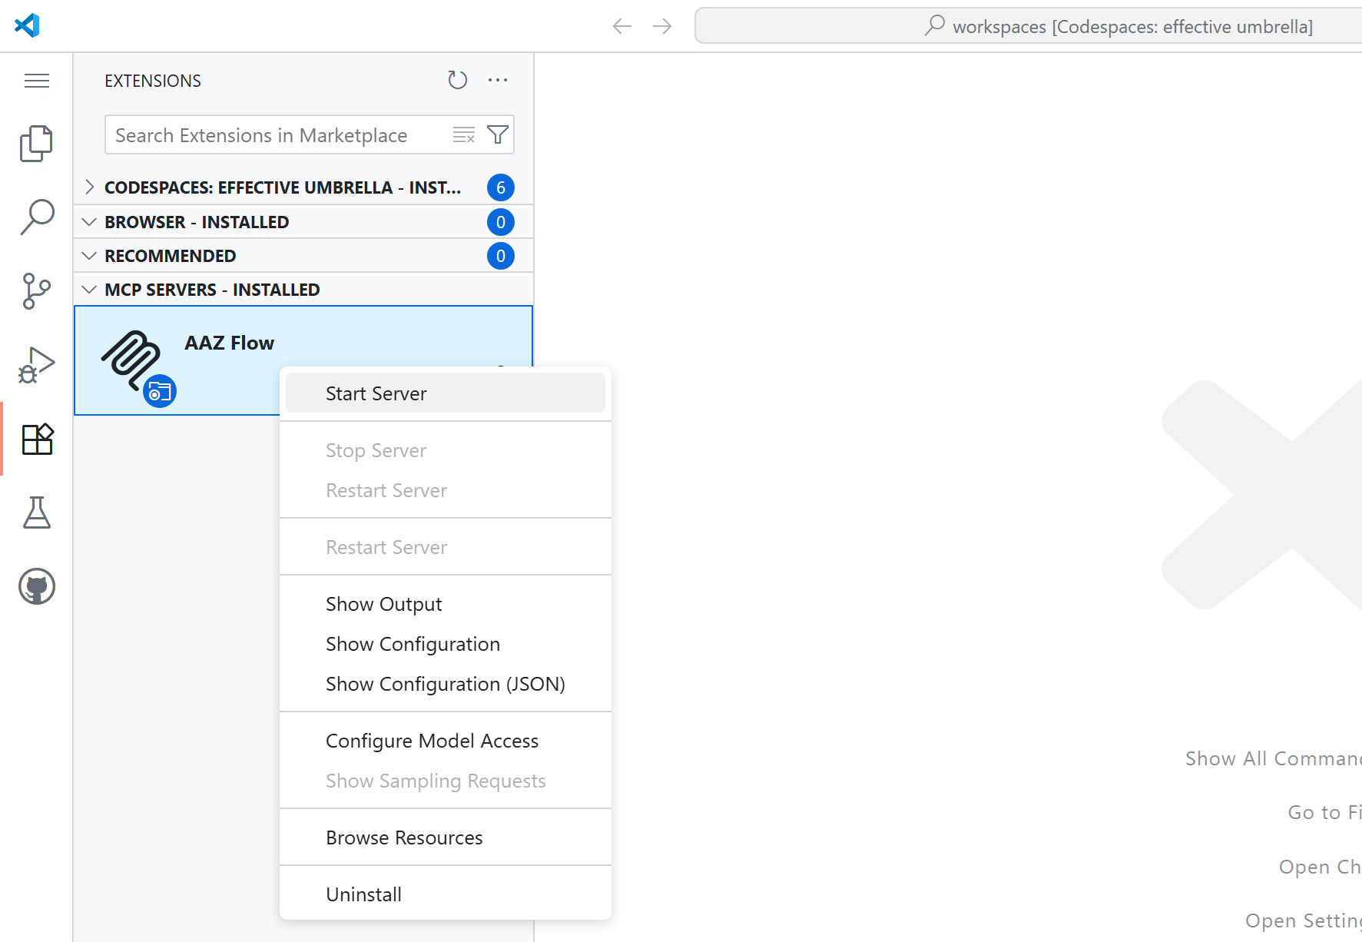Viewport: 1362px width, 942px height.
Task: Select Show Configuration menu entry
Action: click(x=446, y=644)
